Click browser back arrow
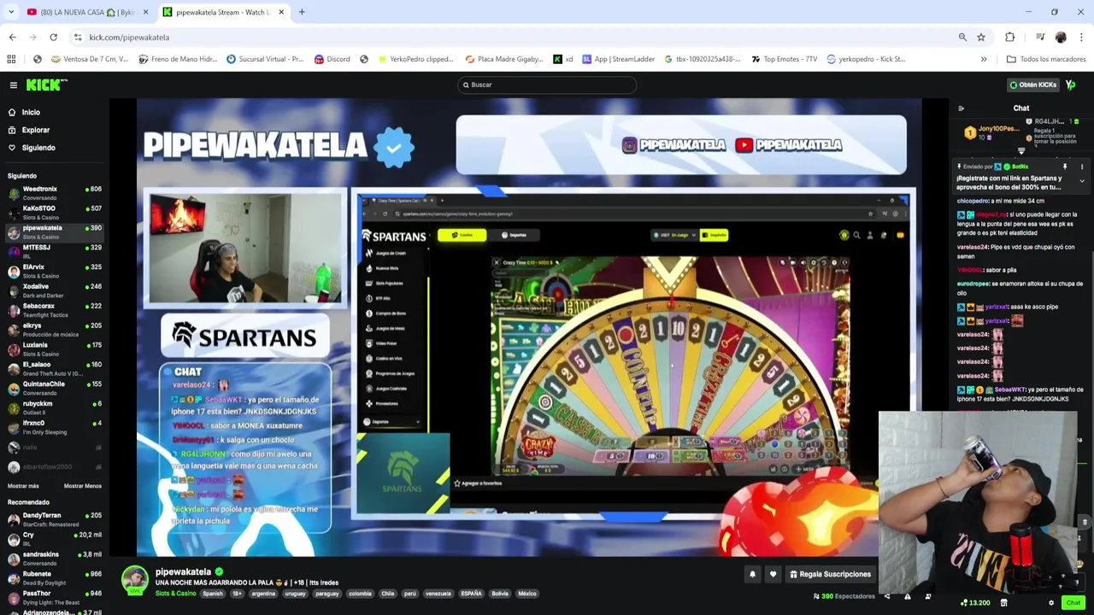 (x=12, y=37)
